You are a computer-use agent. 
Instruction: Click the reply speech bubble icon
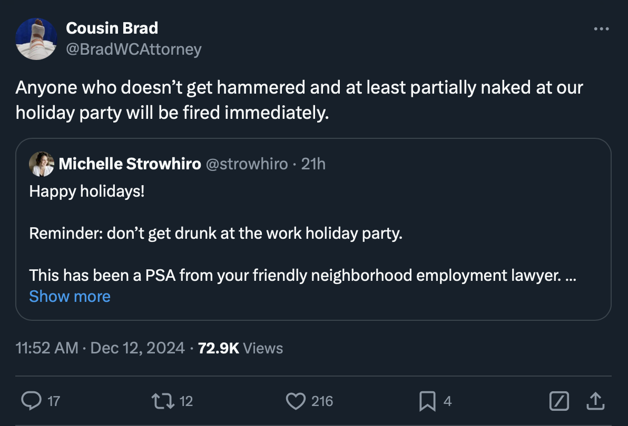(x=31, y=401)
